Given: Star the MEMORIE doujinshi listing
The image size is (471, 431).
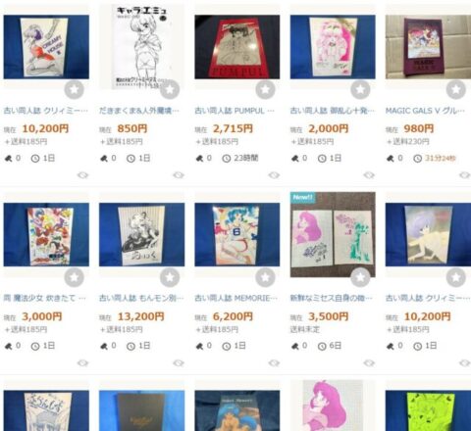Looking at the screenshot, I should [265, 277].
